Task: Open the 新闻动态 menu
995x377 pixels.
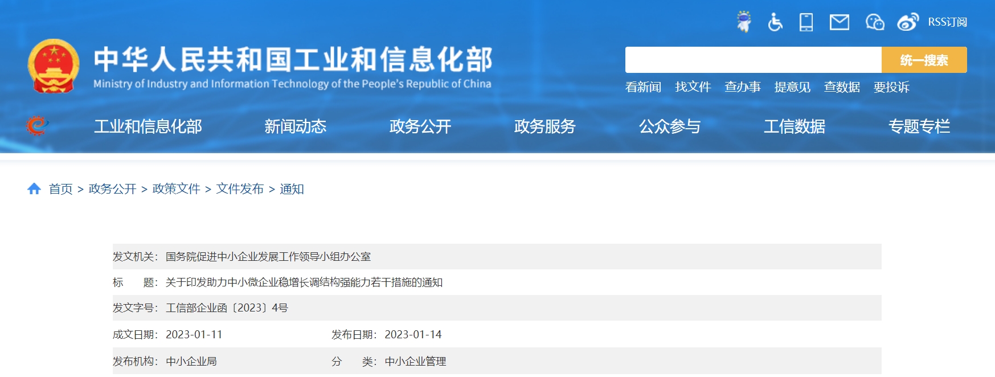Action: [x=295, y=126]
